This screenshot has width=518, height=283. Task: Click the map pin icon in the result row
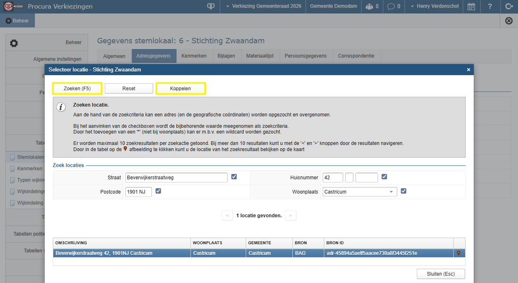pyautogui.click(x=459, y=253)
